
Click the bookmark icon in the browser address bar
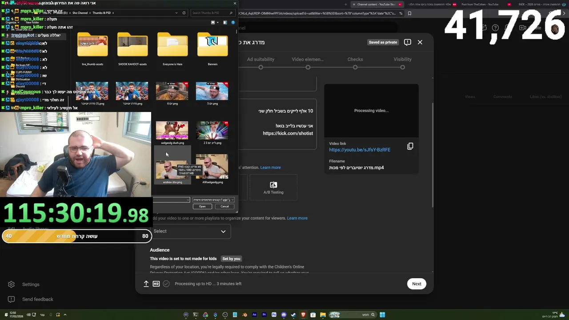coord(409,13)
